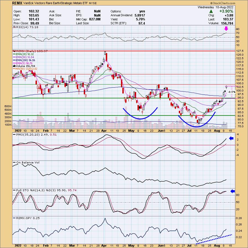The height and width of the screenshot is (248, 248).
Task: Click the RSI(14) 73.18 indicator label
Action: click(26, 27)
